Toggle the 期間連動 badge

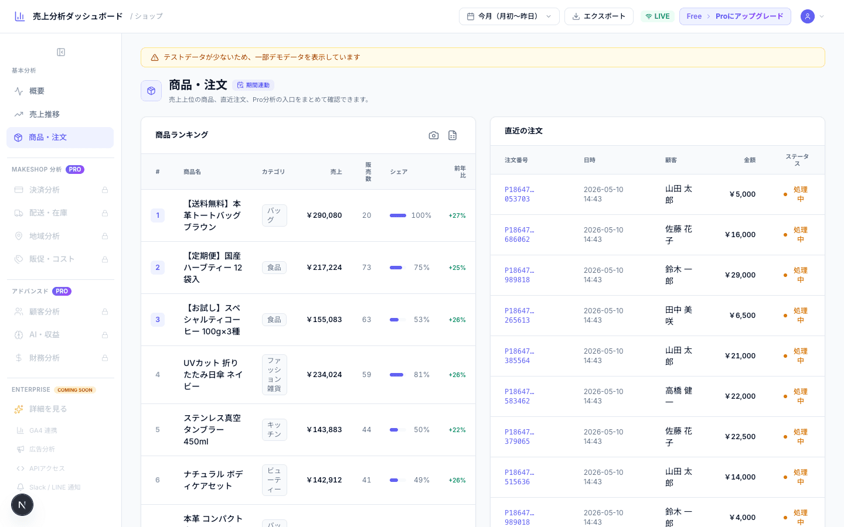coord(253,85)
